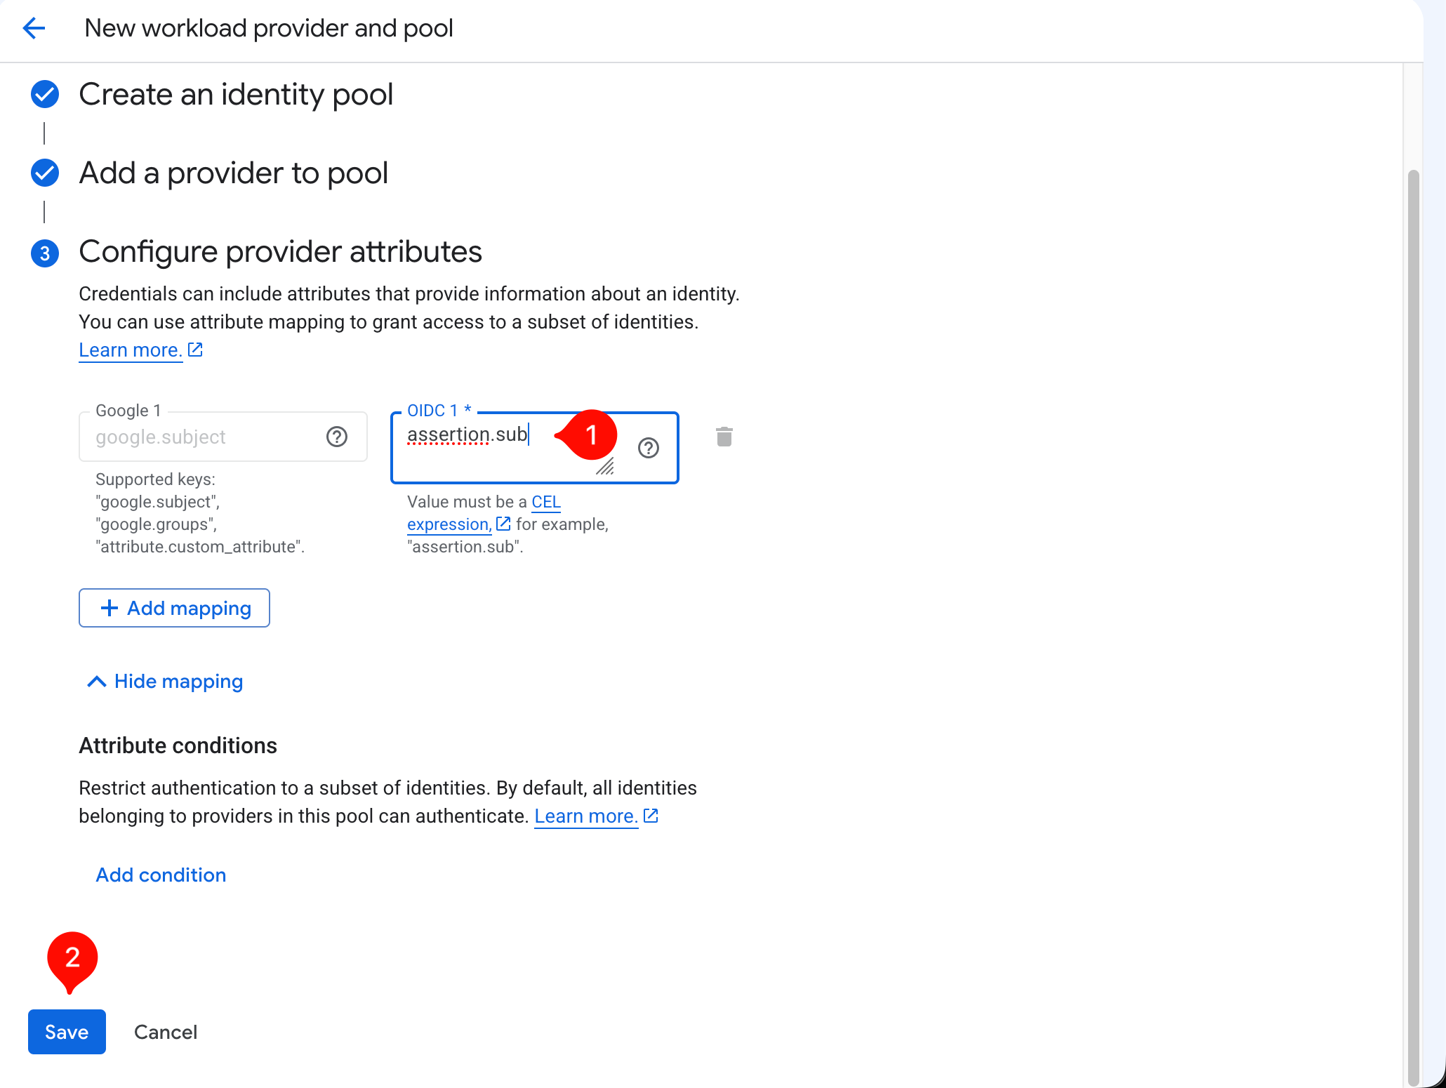
Task: Click the Add mapping button
Action: coord(174,608)
